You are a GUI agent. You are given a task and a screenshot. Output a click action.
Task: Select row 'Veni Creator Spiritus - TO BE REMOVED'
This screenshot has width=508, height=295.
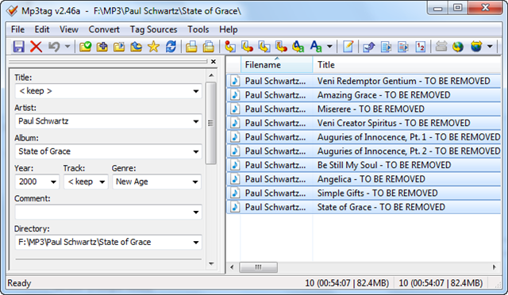[x=364, y=123]
